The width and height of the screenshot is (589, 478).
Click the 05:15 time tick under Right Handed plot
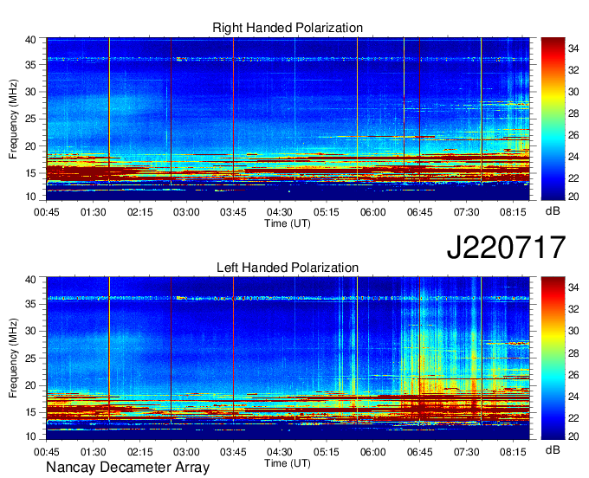[x=326, y=212]
